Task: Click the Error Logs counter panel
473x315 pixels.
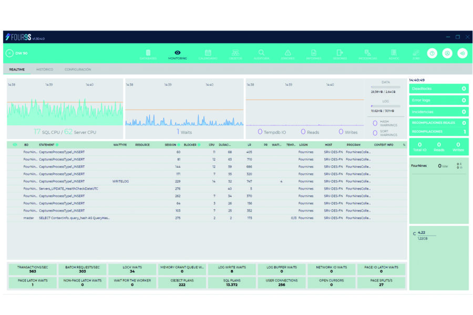Action: click(x=439, y=100)
